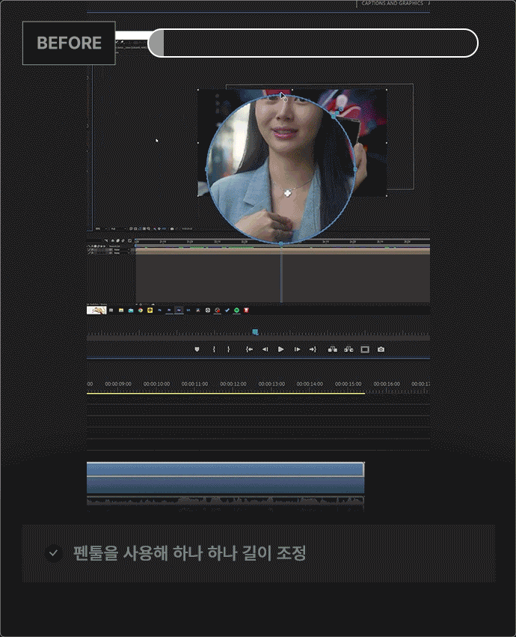Click the red taskbar icon
516x637 pixels.
click(246, 311)
